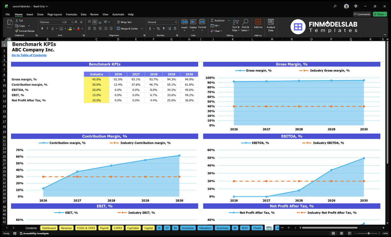Screen dimensions: 391x237
Task: Switch to the Valuation sheet tab
Action: pyautogui.click(x=205, y=228)
